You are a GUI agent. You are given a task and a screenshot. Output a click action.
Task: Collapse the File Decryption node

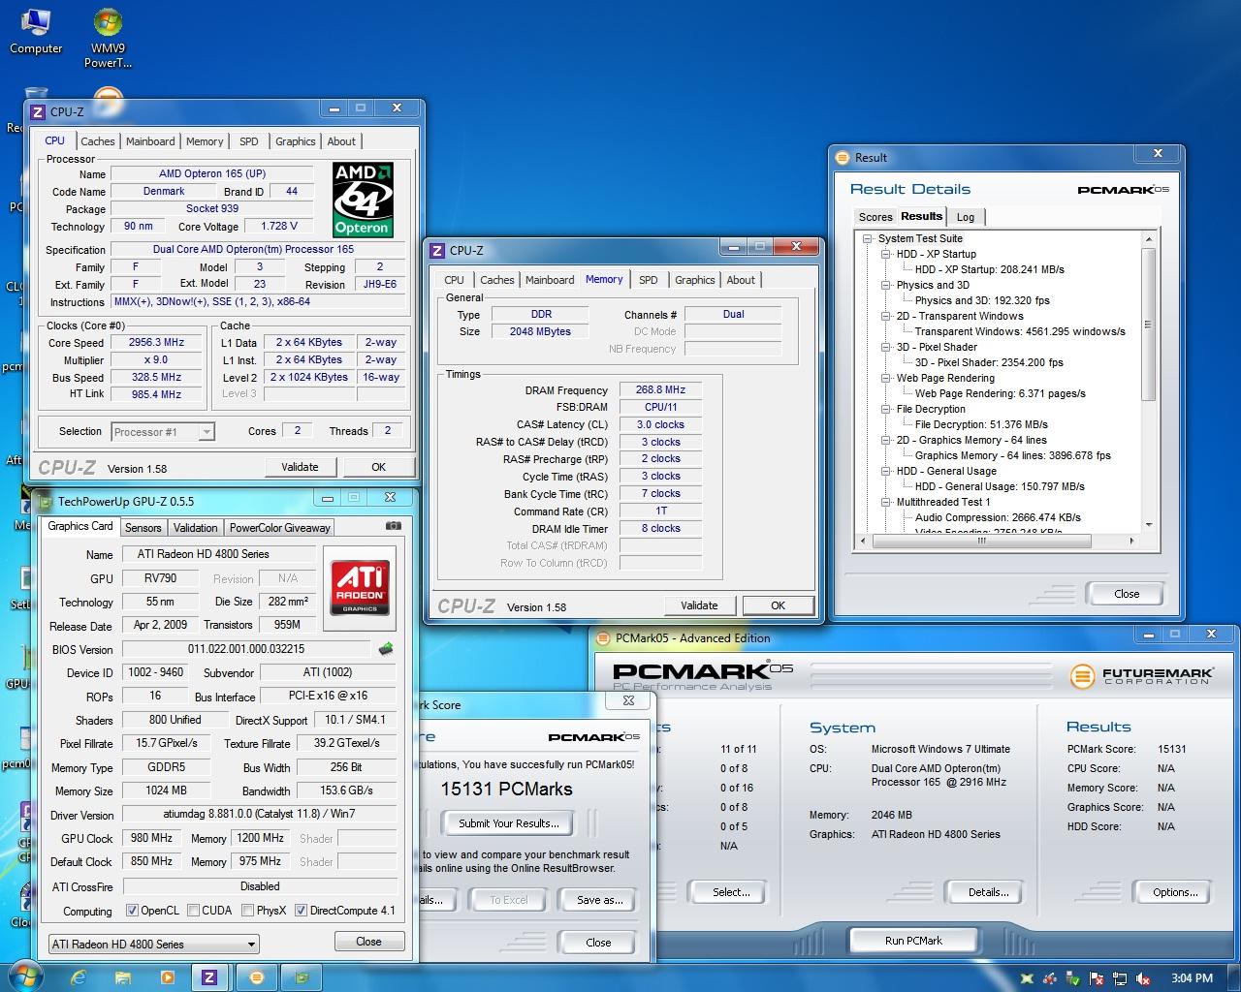(x=885, y=409)
